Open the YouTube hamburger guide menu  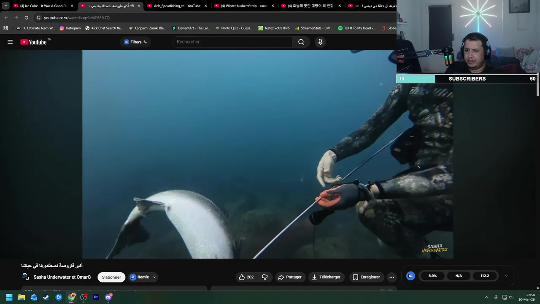click(10, 42)
